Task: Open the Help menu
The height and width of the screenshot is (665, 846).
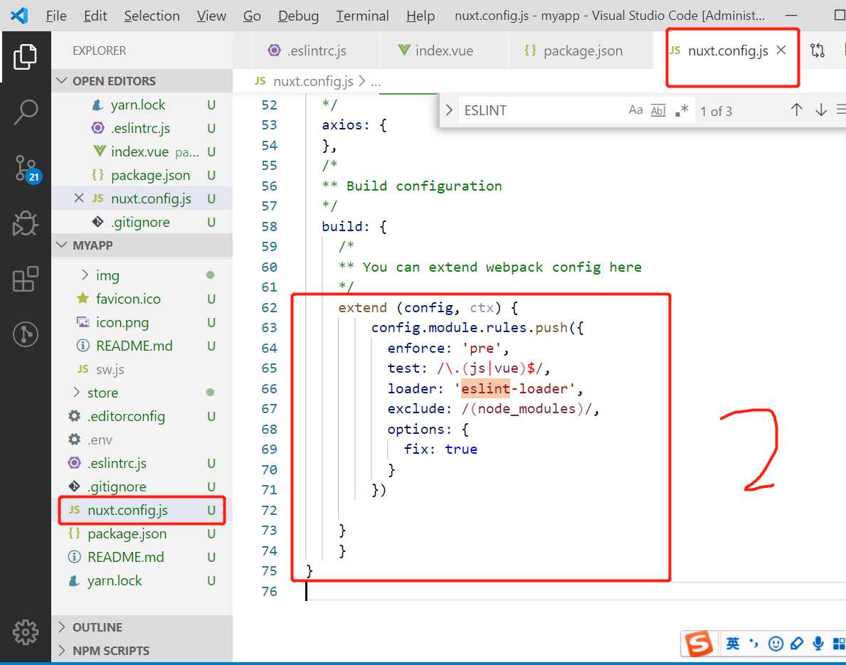Action: pos(421,16)
